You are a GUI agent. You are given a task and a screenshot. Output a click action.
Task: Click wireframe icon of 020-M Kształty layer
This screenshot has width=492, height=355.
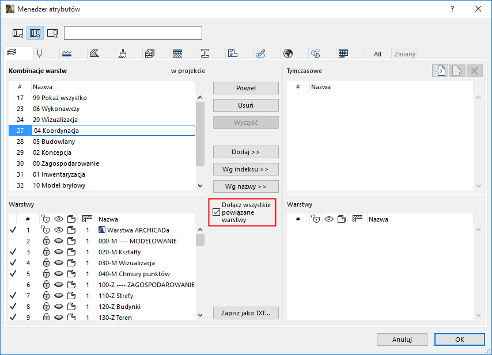71,252
